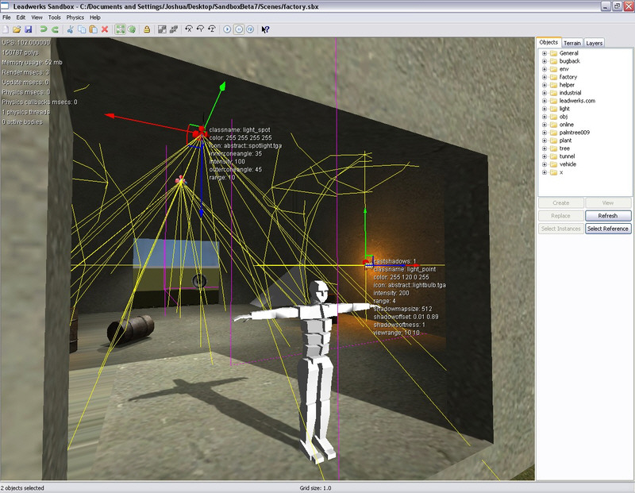This screenshot has width=635, height=493.
Task: Switch to the Terrain tab
Action: [x=572, y=43]
